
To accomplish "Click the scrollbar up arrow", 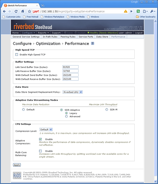I will 155,21.
